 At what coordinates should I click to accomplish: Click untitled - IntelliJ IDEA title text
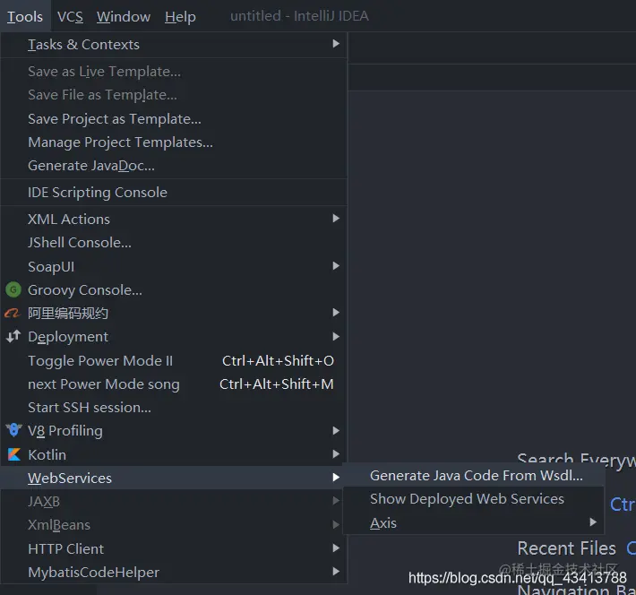[299, 16]
